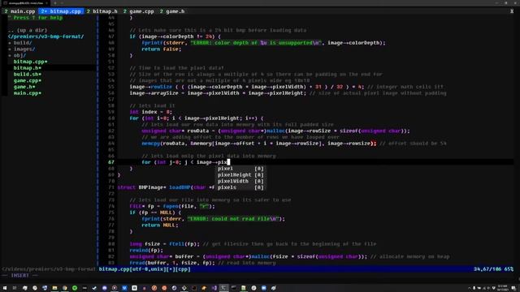
Task: Expand the build/ directory node
Action: (x=20, y=43)
